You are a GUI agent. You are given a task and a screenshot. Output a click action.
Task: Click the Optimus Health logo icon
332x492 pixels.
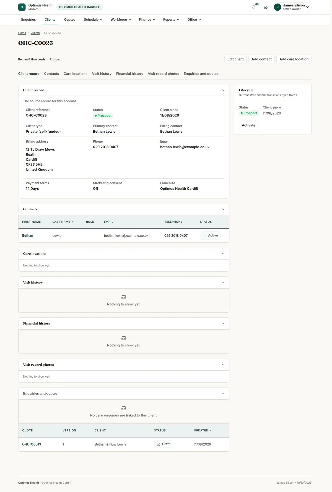[22, 7]
